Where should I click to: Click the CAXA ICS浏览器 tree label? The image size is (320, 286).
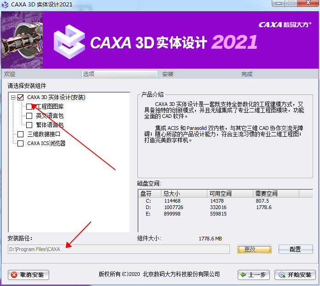(x=46, y=143)
